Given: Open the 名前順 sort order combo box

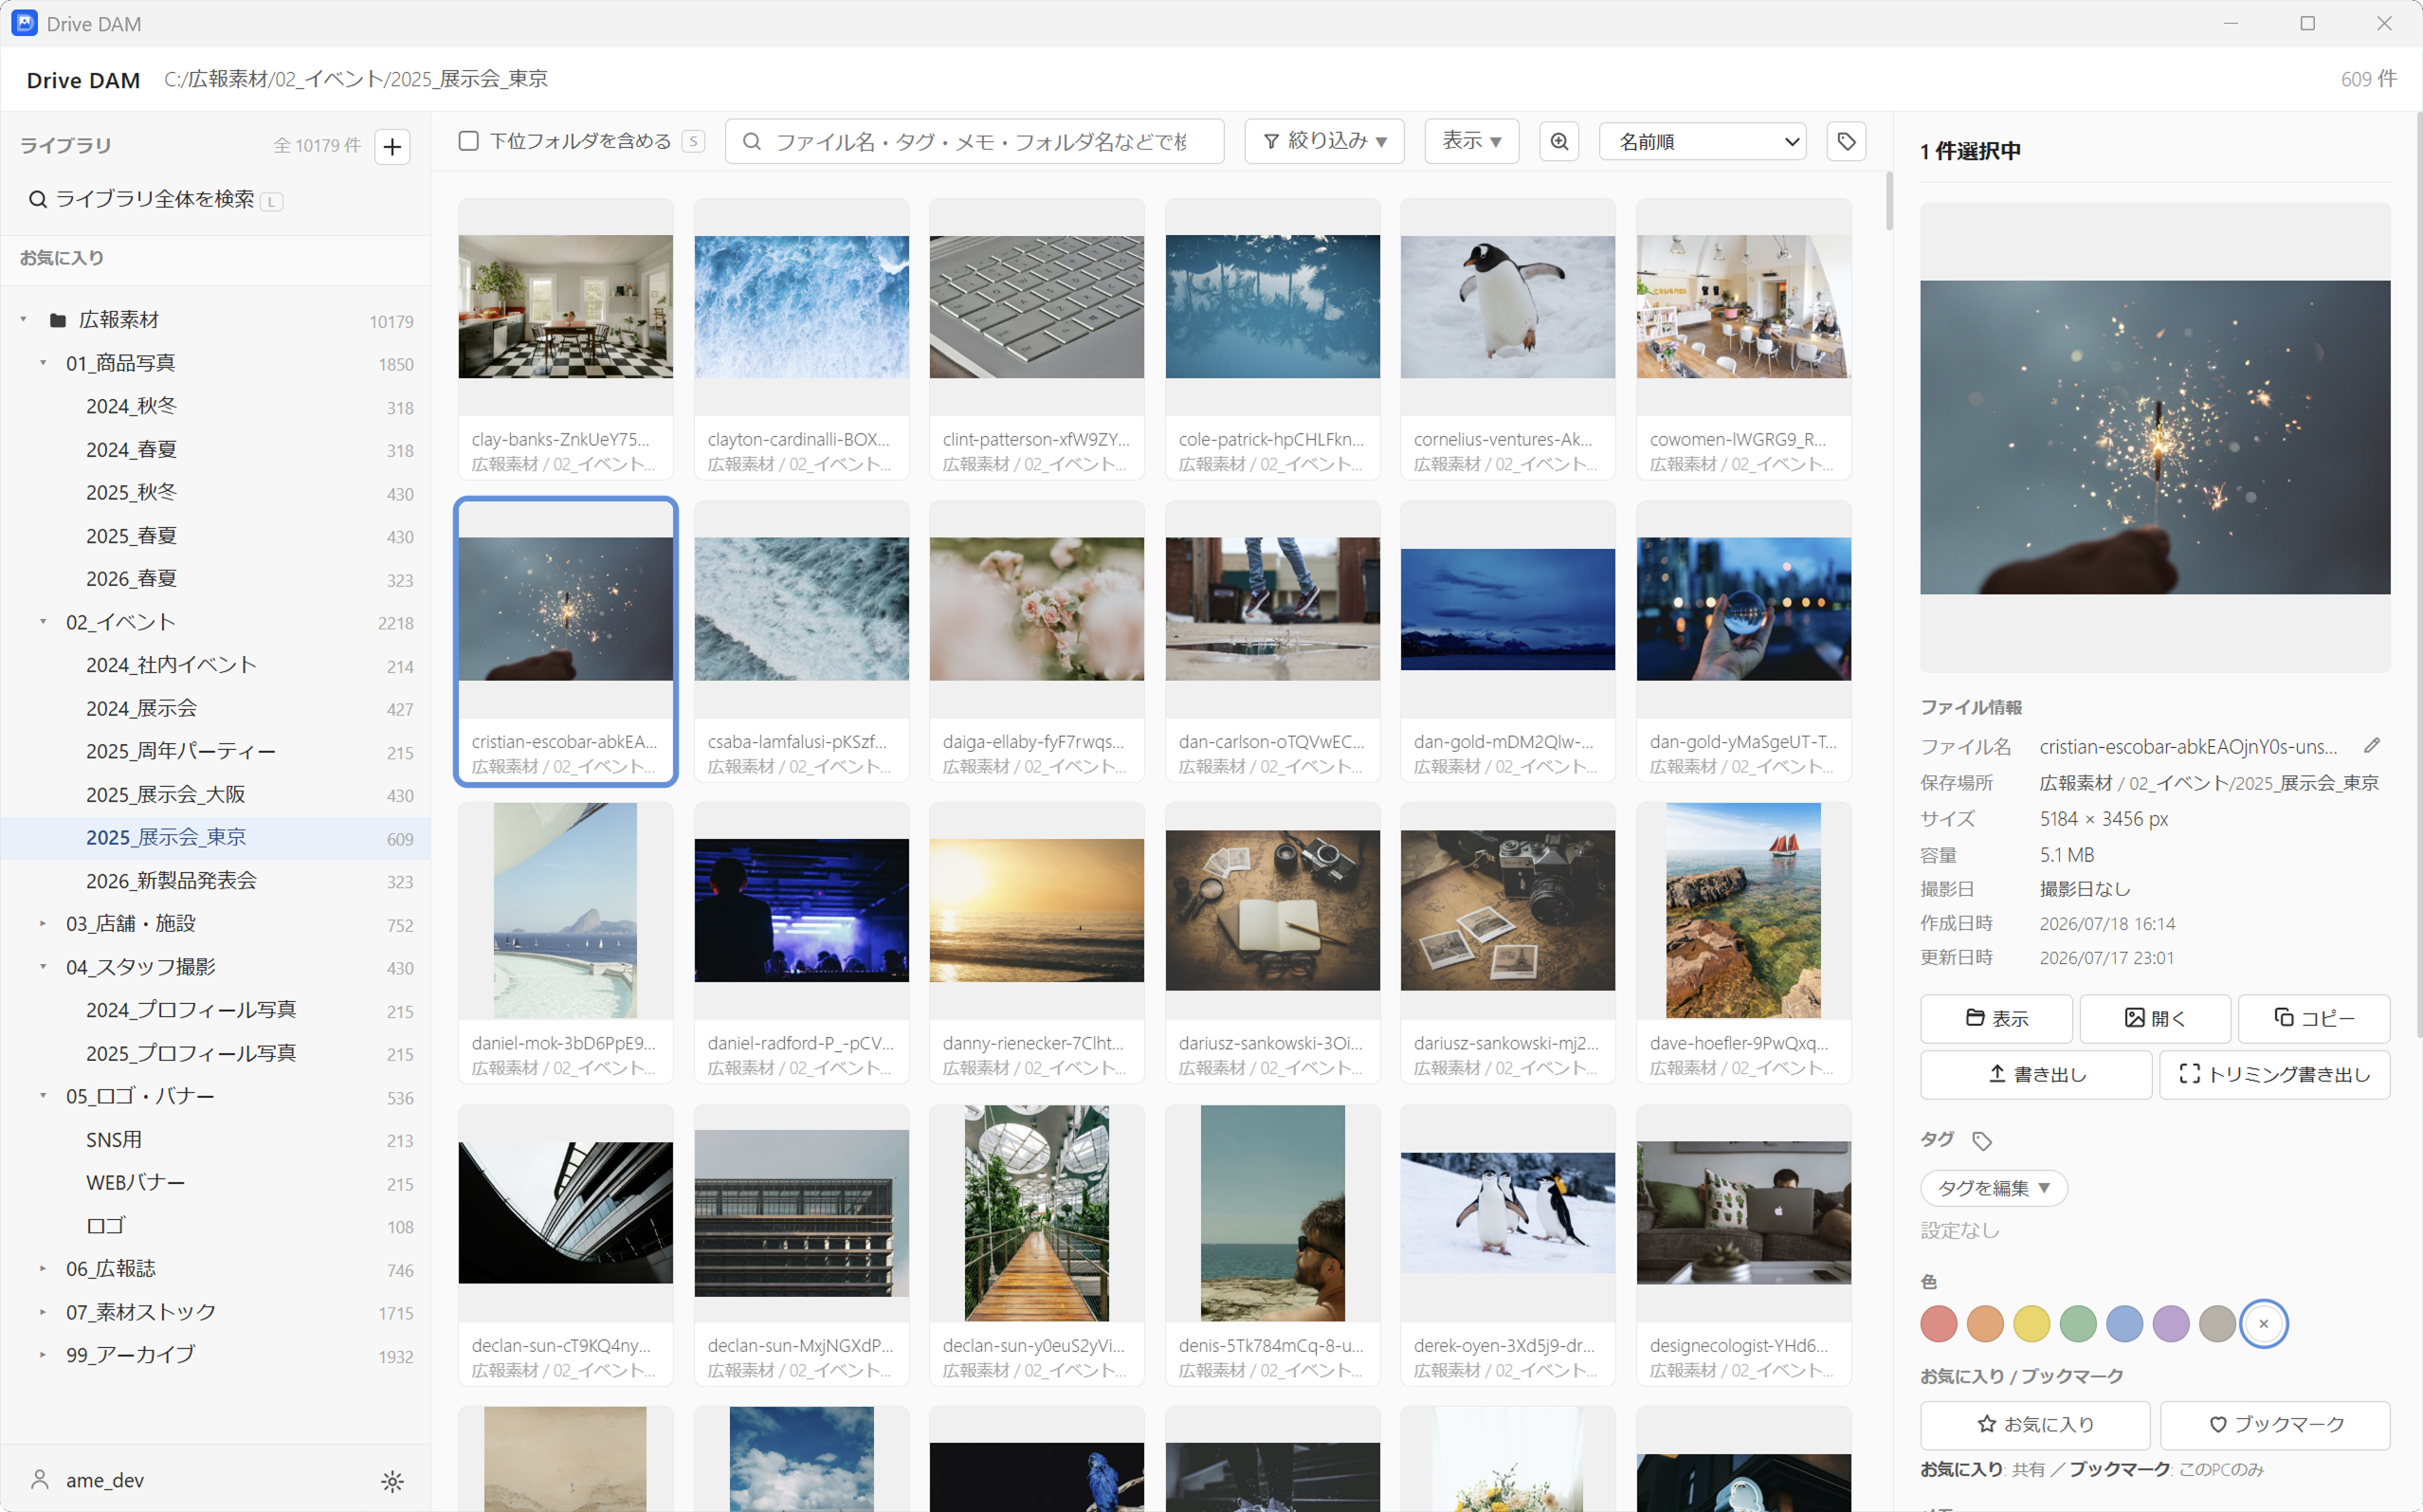Looking at the screenshot, I should 1702,142.
